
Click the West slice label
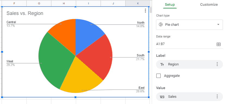point(10,61)
